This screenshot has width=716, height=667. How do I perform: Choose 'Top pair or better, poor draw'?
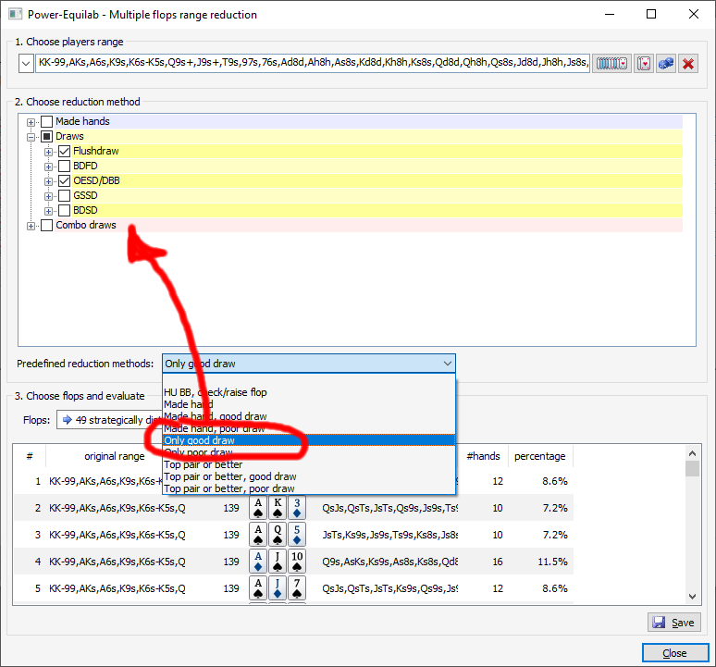click(309, 488)
